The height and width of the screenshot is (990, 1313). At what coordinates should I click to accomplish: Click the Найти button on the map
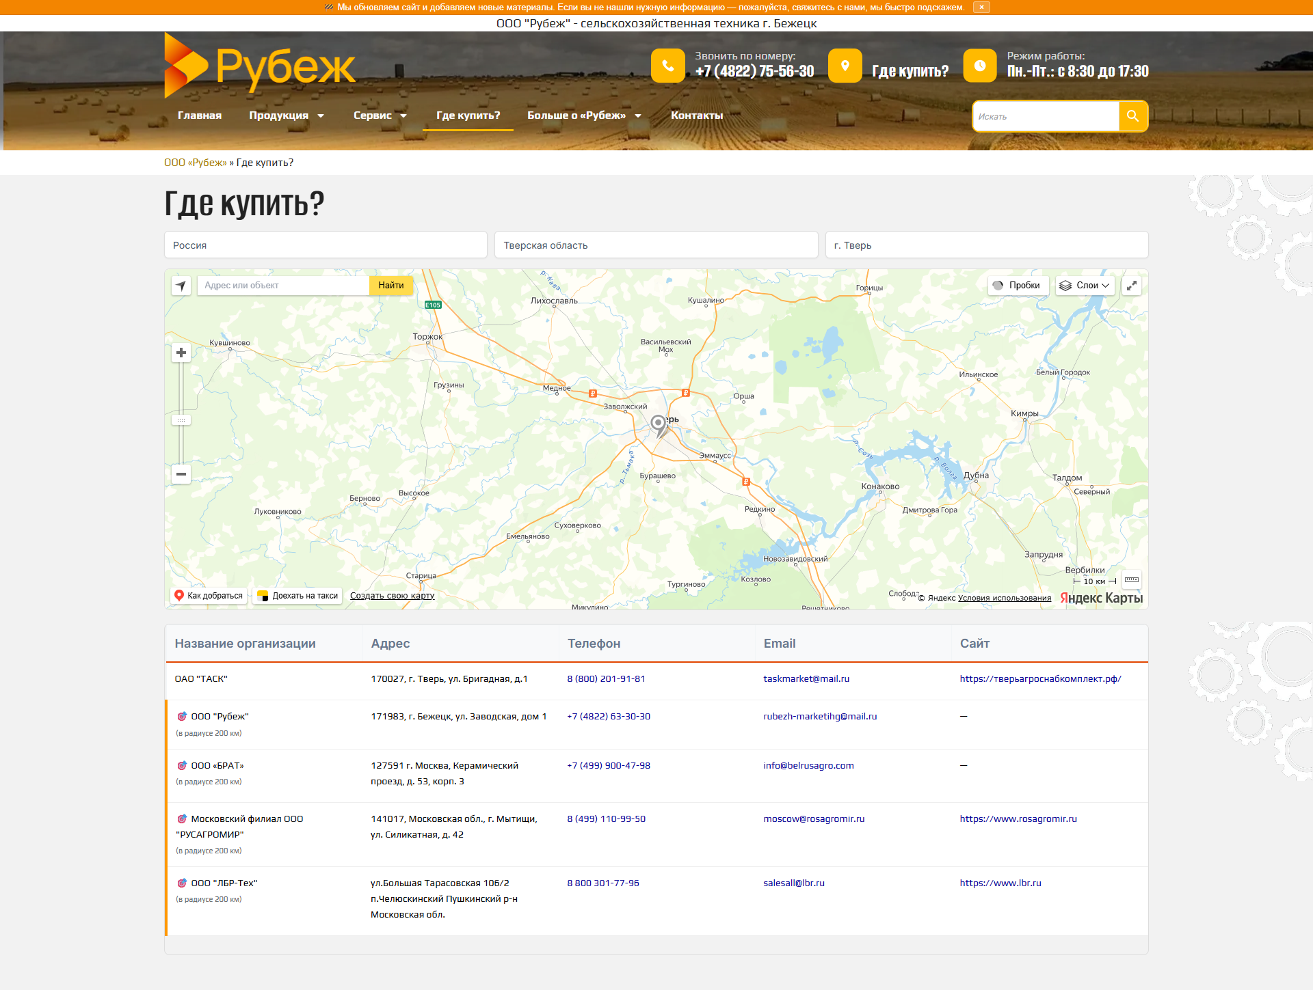(x=390, y=285)
